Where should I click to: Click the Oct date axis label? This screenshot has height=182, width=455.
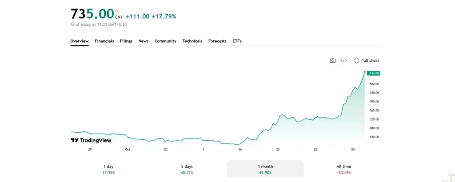tap(128, 150)
